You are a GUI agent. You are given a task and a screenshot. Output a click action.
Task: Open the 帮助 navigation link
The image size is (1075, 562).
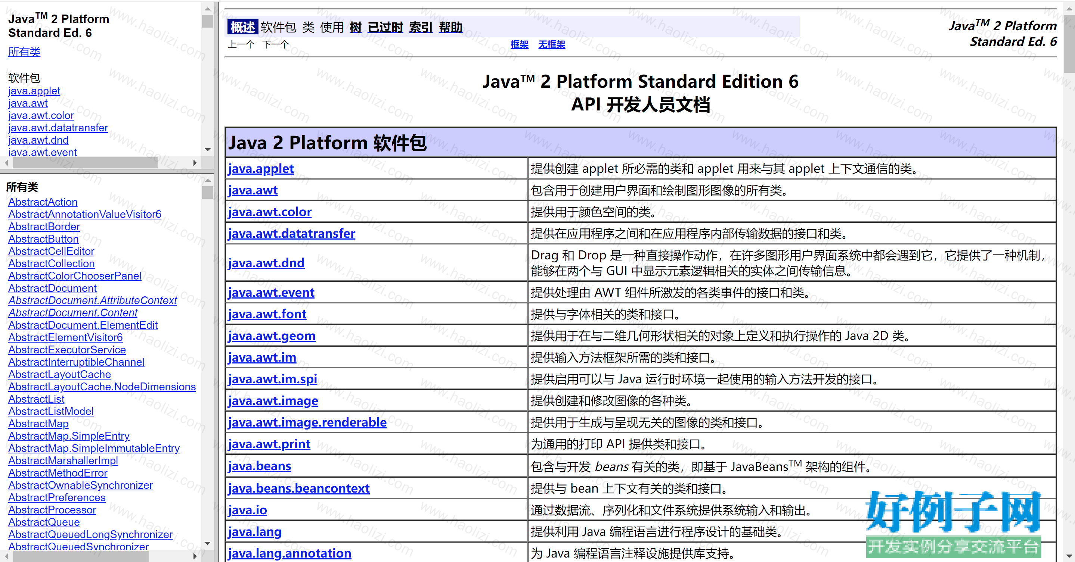coord(451,28)
